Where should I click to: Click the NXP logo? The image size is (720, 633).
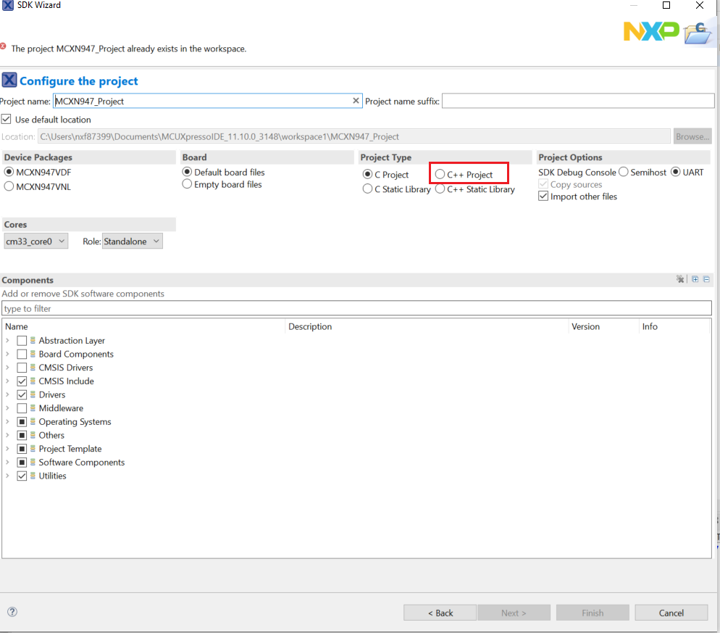coord(651,32)
